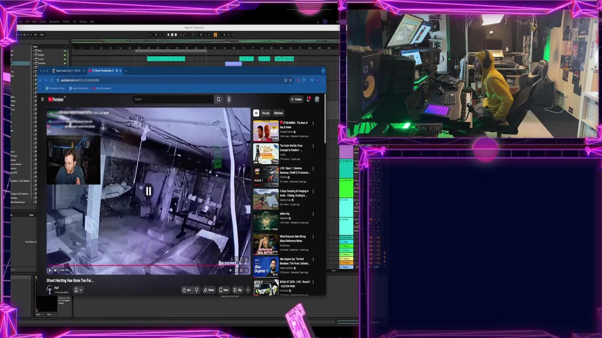The width and height of the screenshot is (602, 338).
Task: Expand the Overdrive folder in Ableton browser
Action: tap(34, 63)
